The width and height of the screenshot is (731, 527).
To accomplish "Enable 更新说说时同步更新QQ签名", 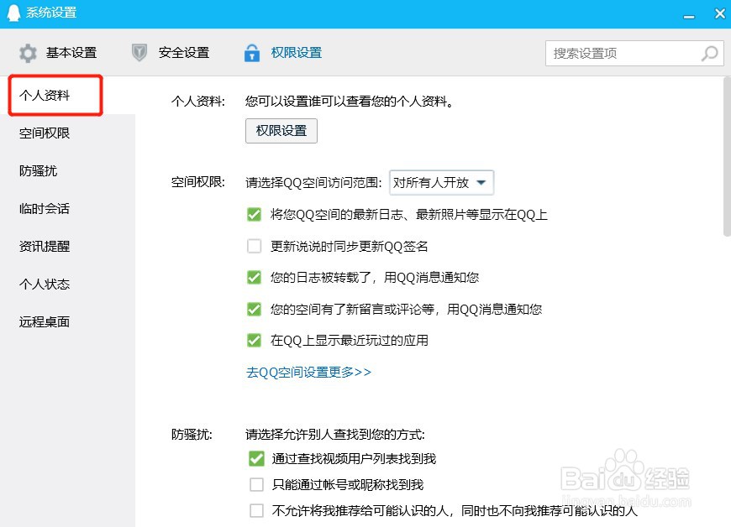I will (x=254, y=246).
